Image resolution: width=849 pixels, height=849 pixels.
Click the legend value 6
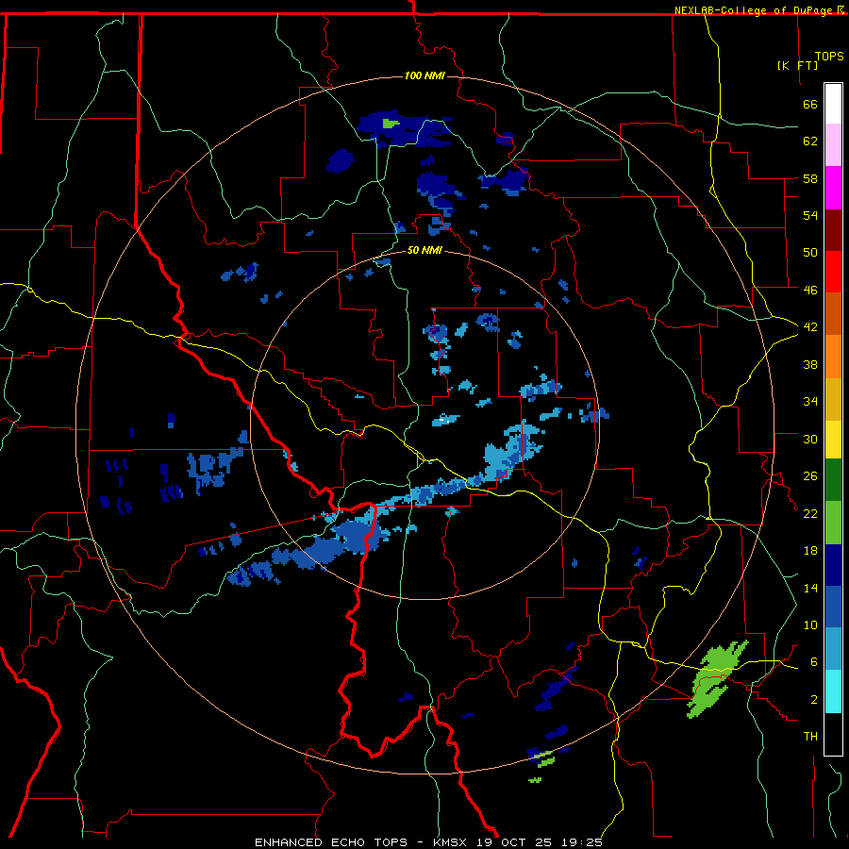(x=813, y=661)
